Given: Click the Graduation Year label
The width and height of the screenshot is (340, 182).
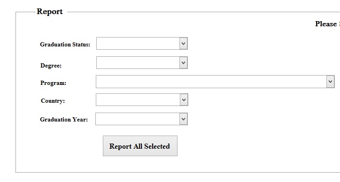Looking at the screenshot, I should pyautogui.click(x=64, y=120).
